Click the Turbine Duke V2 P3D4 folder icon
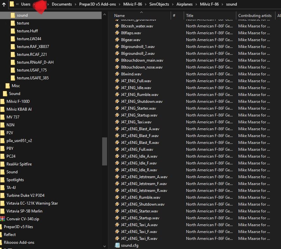This screenshot has width=281, height=249. pos(2,195)
